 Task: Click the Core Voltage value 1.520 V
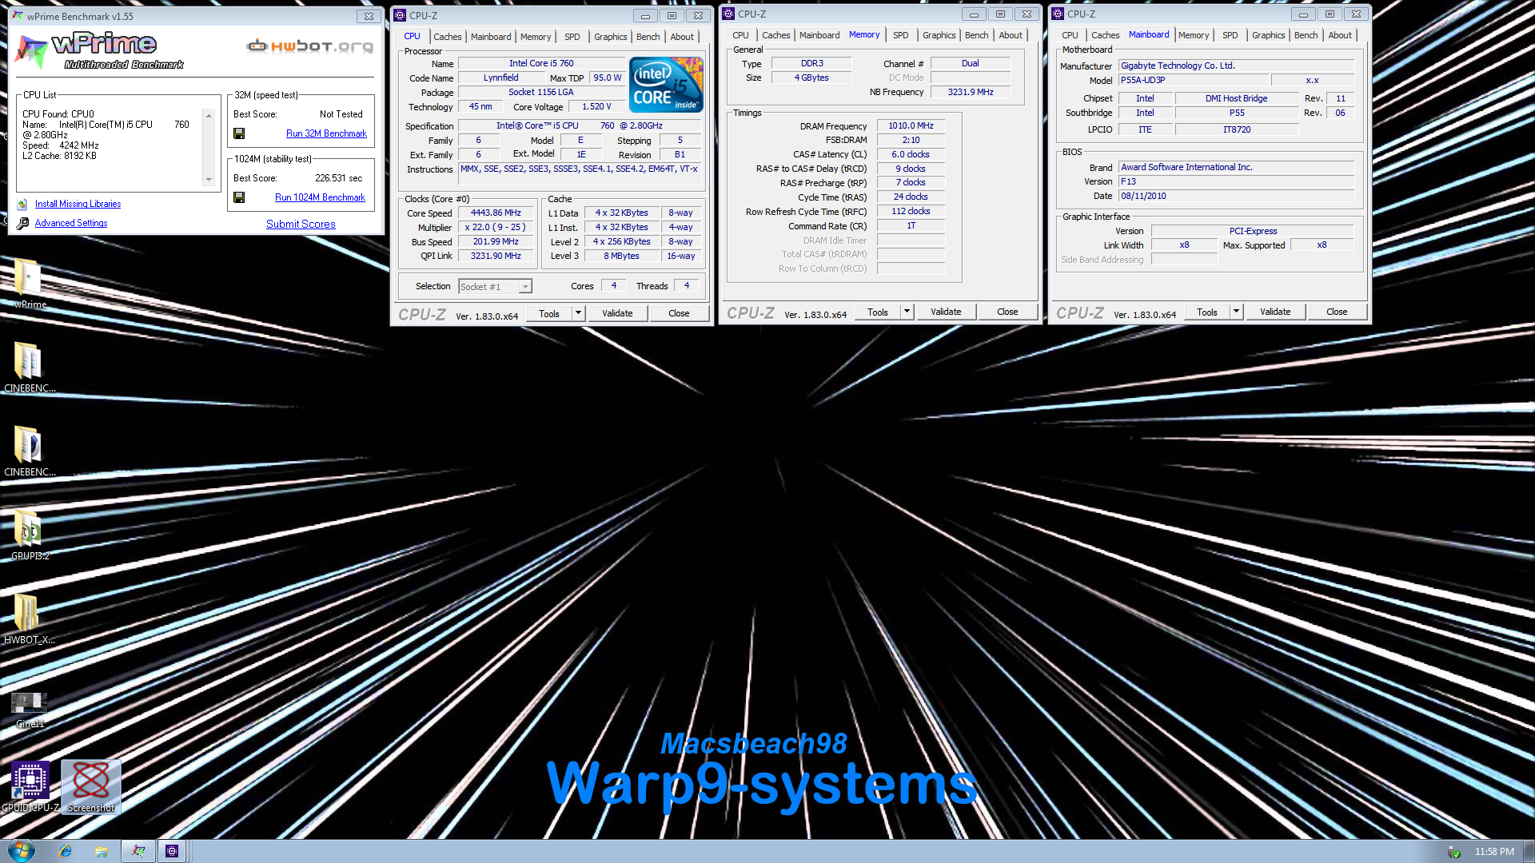point(596,107)
